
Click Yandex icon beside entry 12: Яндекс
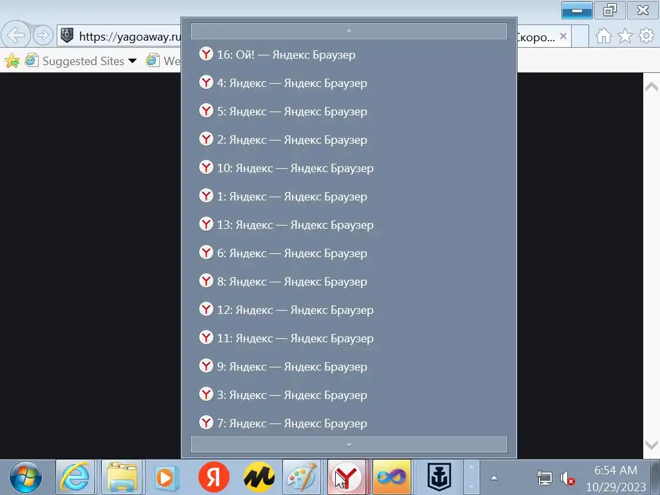coord(206,309)
